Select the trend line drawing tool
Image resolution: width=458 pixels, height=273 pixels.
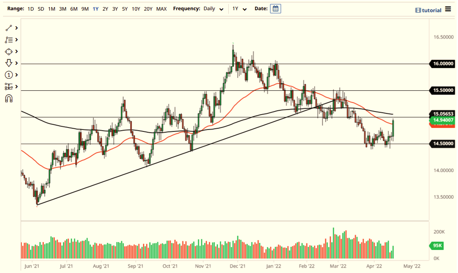click(8, 27)
